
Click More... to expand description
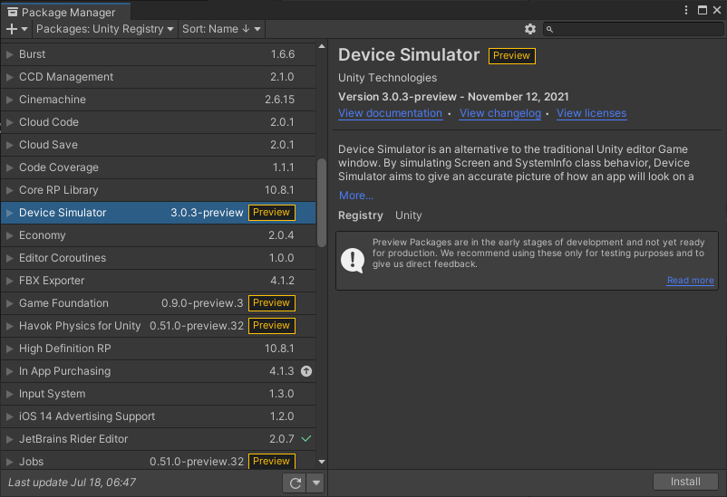(355, 196)
